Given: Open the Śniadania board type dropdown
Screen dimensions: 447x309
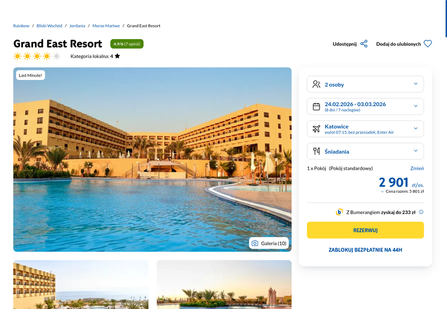Looking at the screenshot, I should click(365, 151).
